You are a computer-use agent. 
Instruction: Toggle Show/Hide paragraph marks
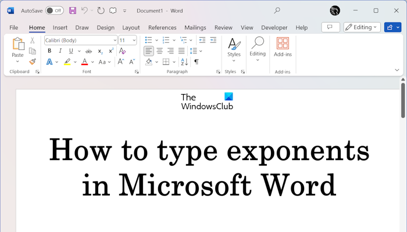[197, 62]
